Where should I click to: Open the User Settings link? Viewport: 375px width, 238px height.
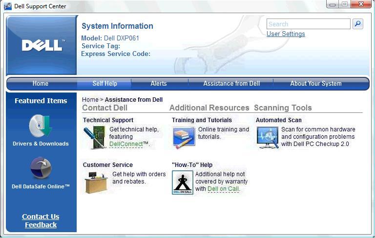pyautogui.click(x=286, y=34)
